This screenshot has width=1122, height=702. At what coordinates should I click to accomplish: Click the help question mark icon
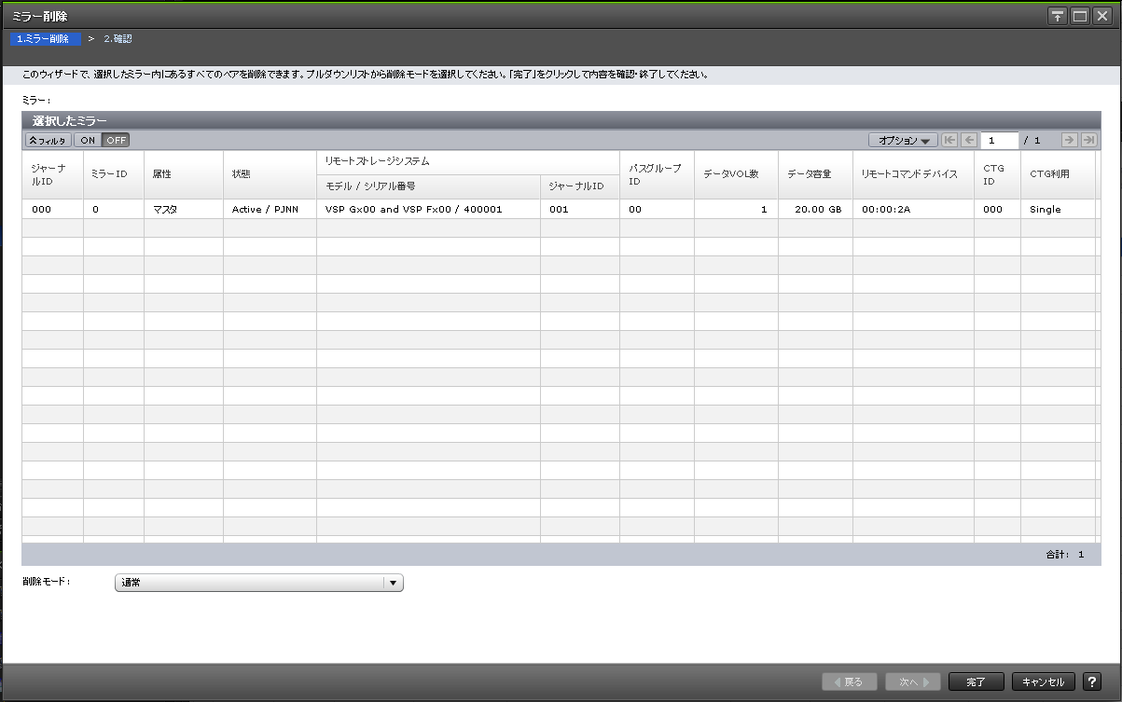pos(1091,681)
